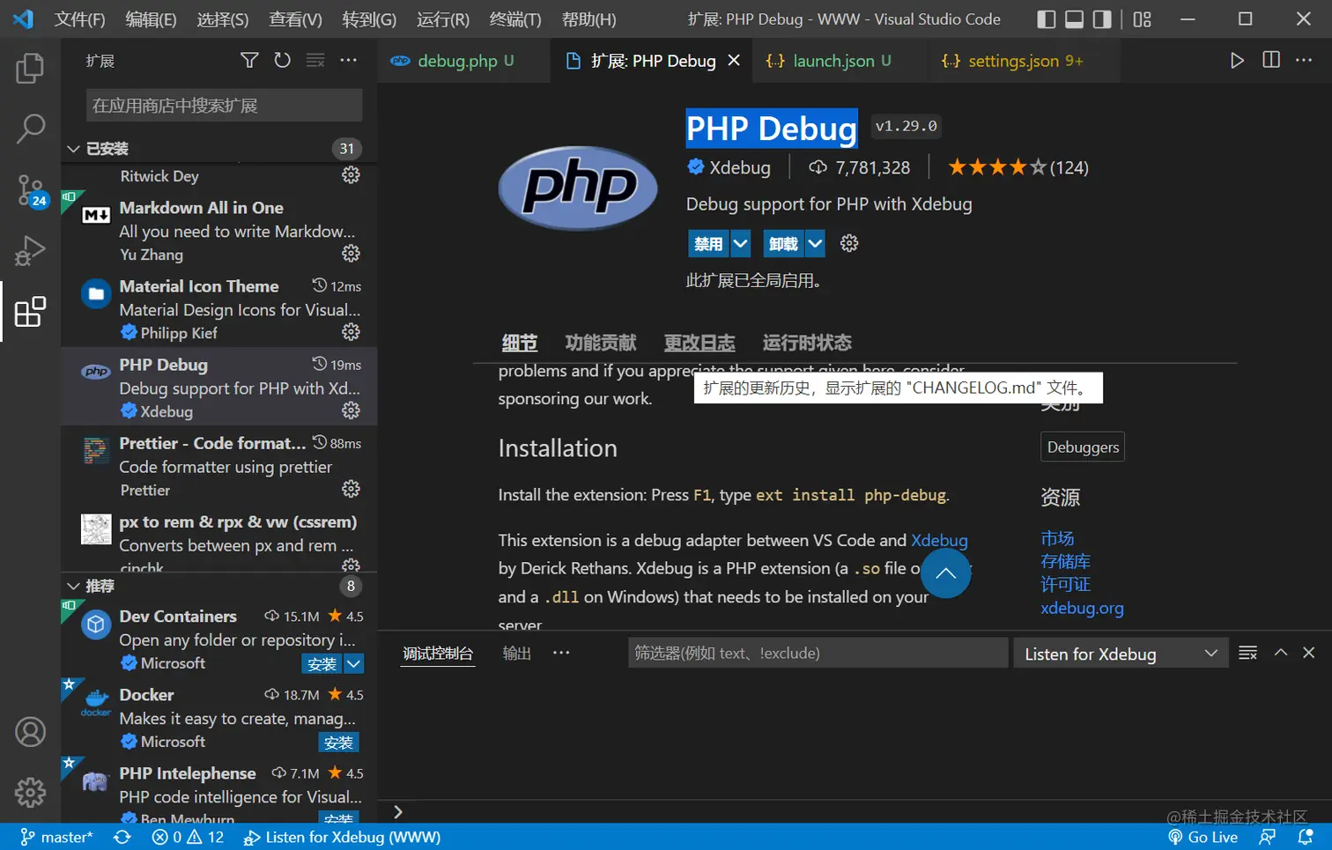The height and width of the screenshot is (850, 1332).
Task: Open Dev Containers install dropdown arrow
Action: click(x=353, y=664)
